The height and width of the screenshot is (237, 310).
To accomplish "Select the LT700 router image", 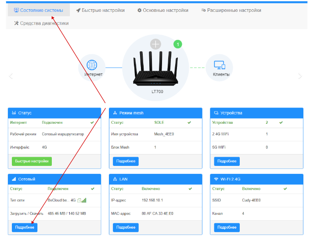I will (155, 68).
